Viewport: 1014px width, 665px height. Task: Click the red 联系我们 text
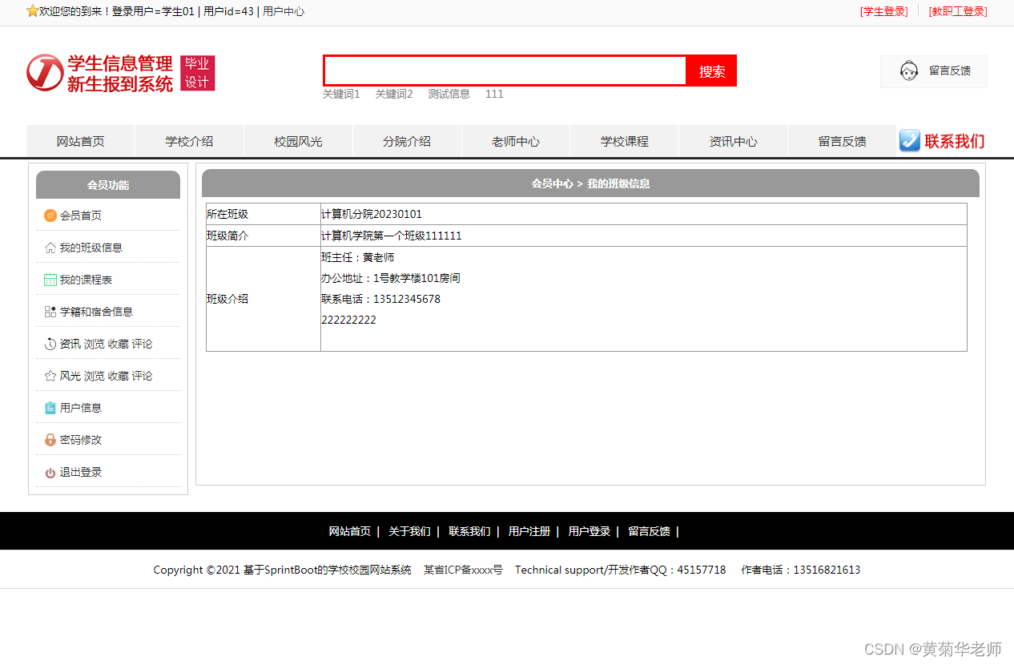(x=955, y=141)
